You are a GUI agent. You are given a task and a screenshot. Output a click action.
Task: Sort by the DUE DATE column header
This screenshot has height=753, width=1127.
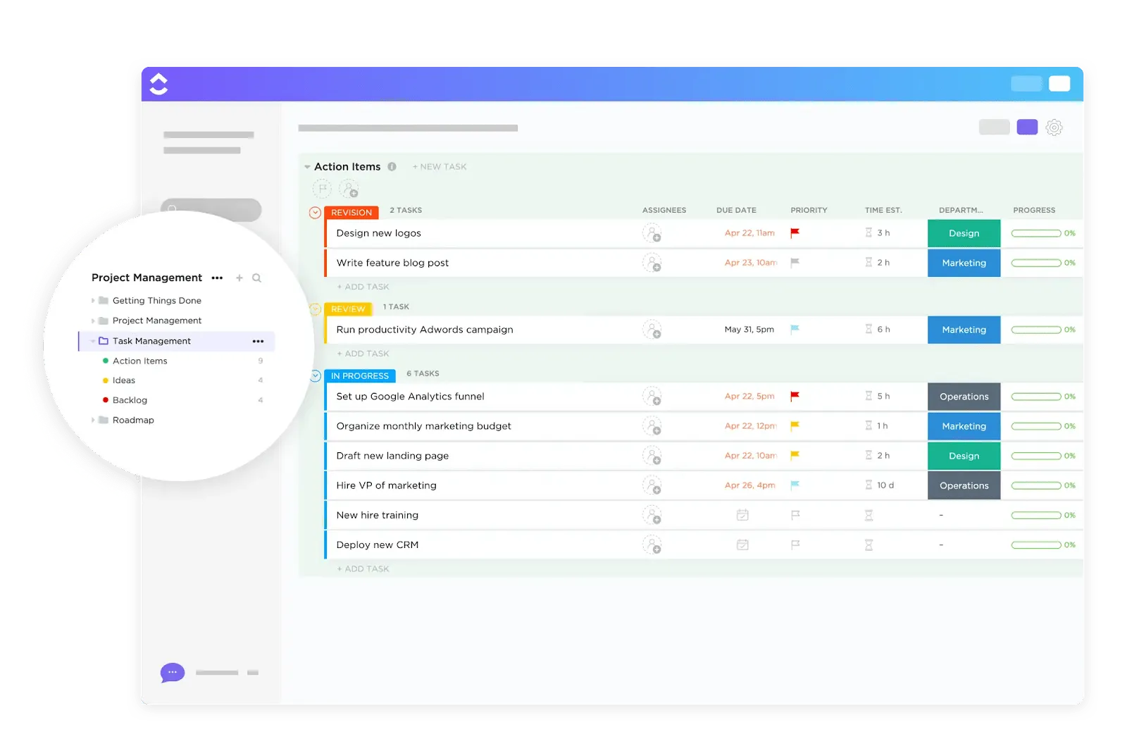point(736,210)
